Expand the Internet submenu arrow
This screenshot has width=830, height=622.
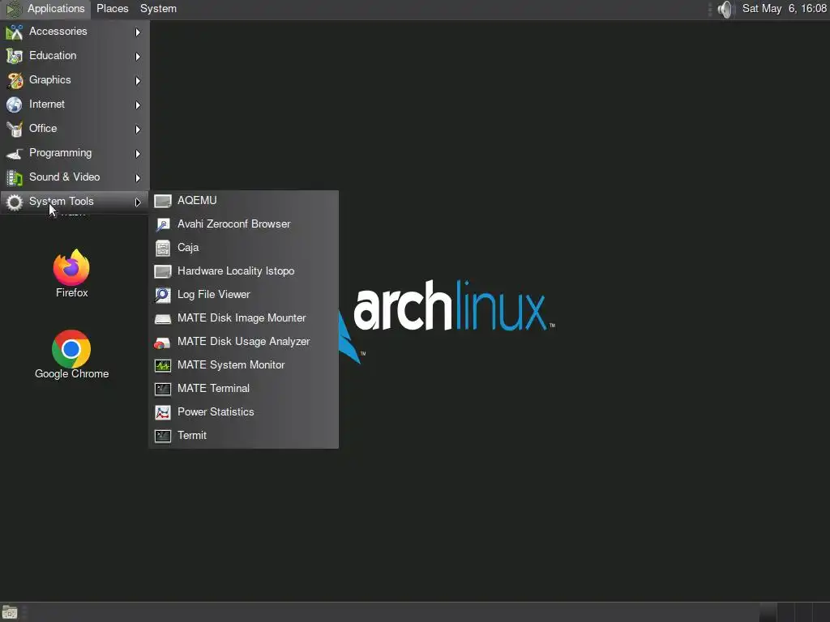click(x=138, y=105)
